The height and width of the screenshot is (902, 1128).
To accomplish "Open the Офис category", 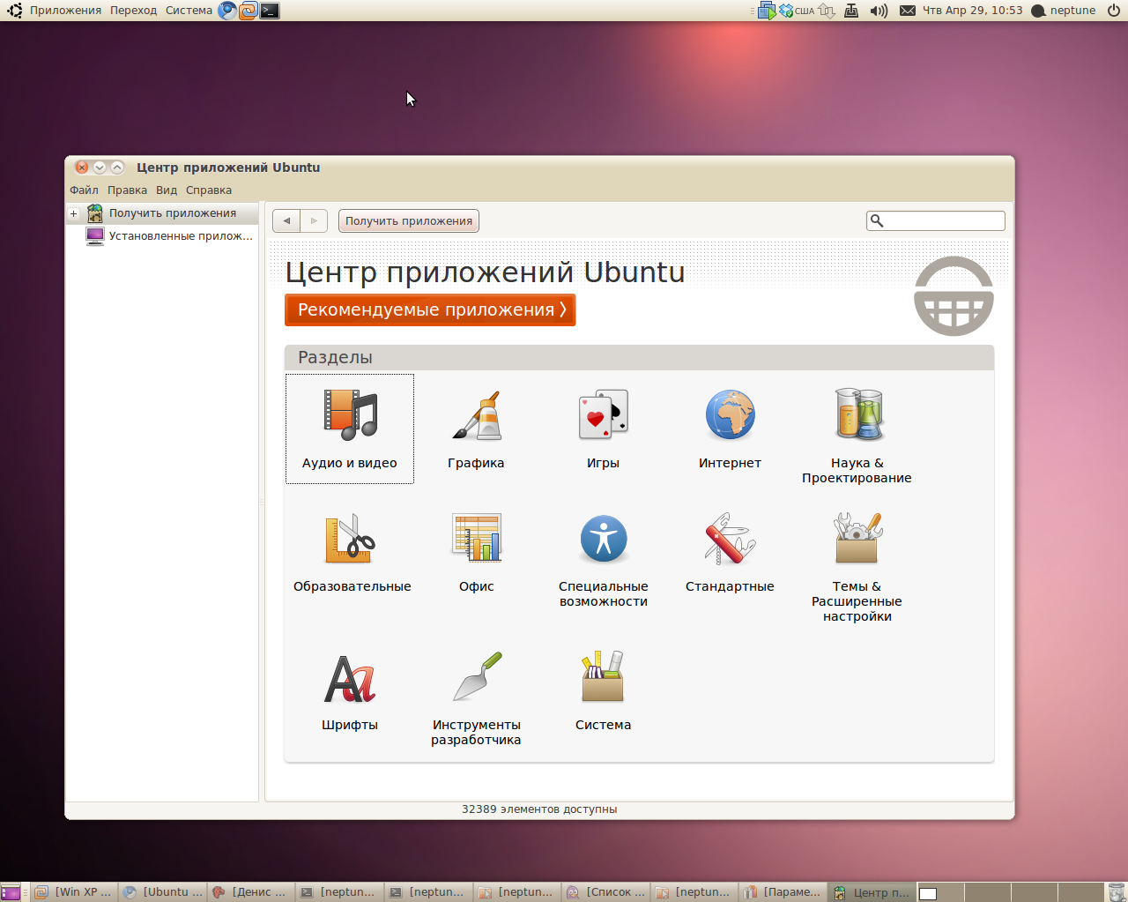I will pyautogui.click(x=476, y=553).
